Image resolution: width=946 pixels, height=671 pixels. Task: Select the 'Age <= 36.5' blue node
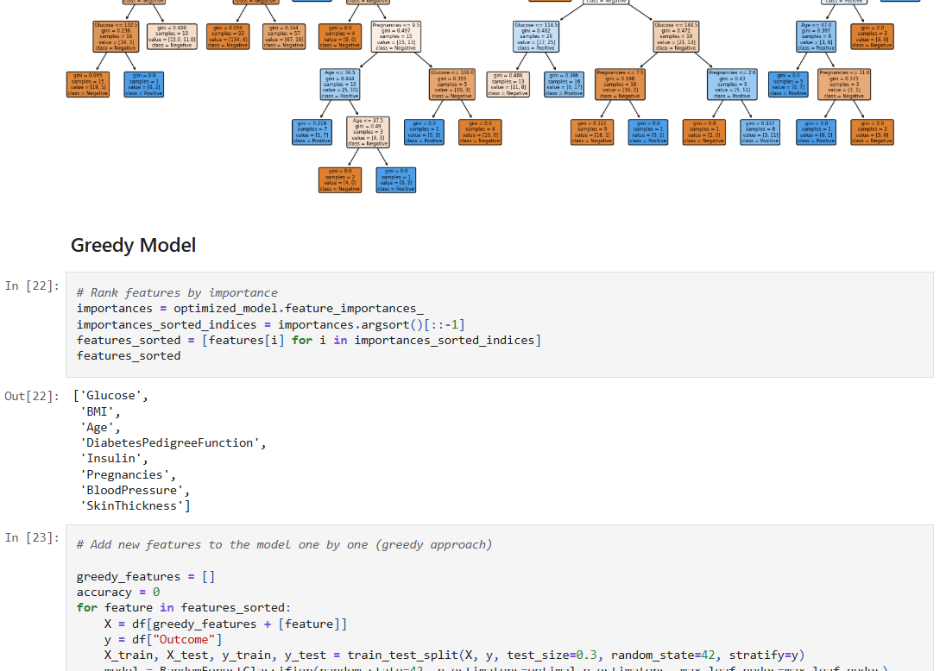340,84
